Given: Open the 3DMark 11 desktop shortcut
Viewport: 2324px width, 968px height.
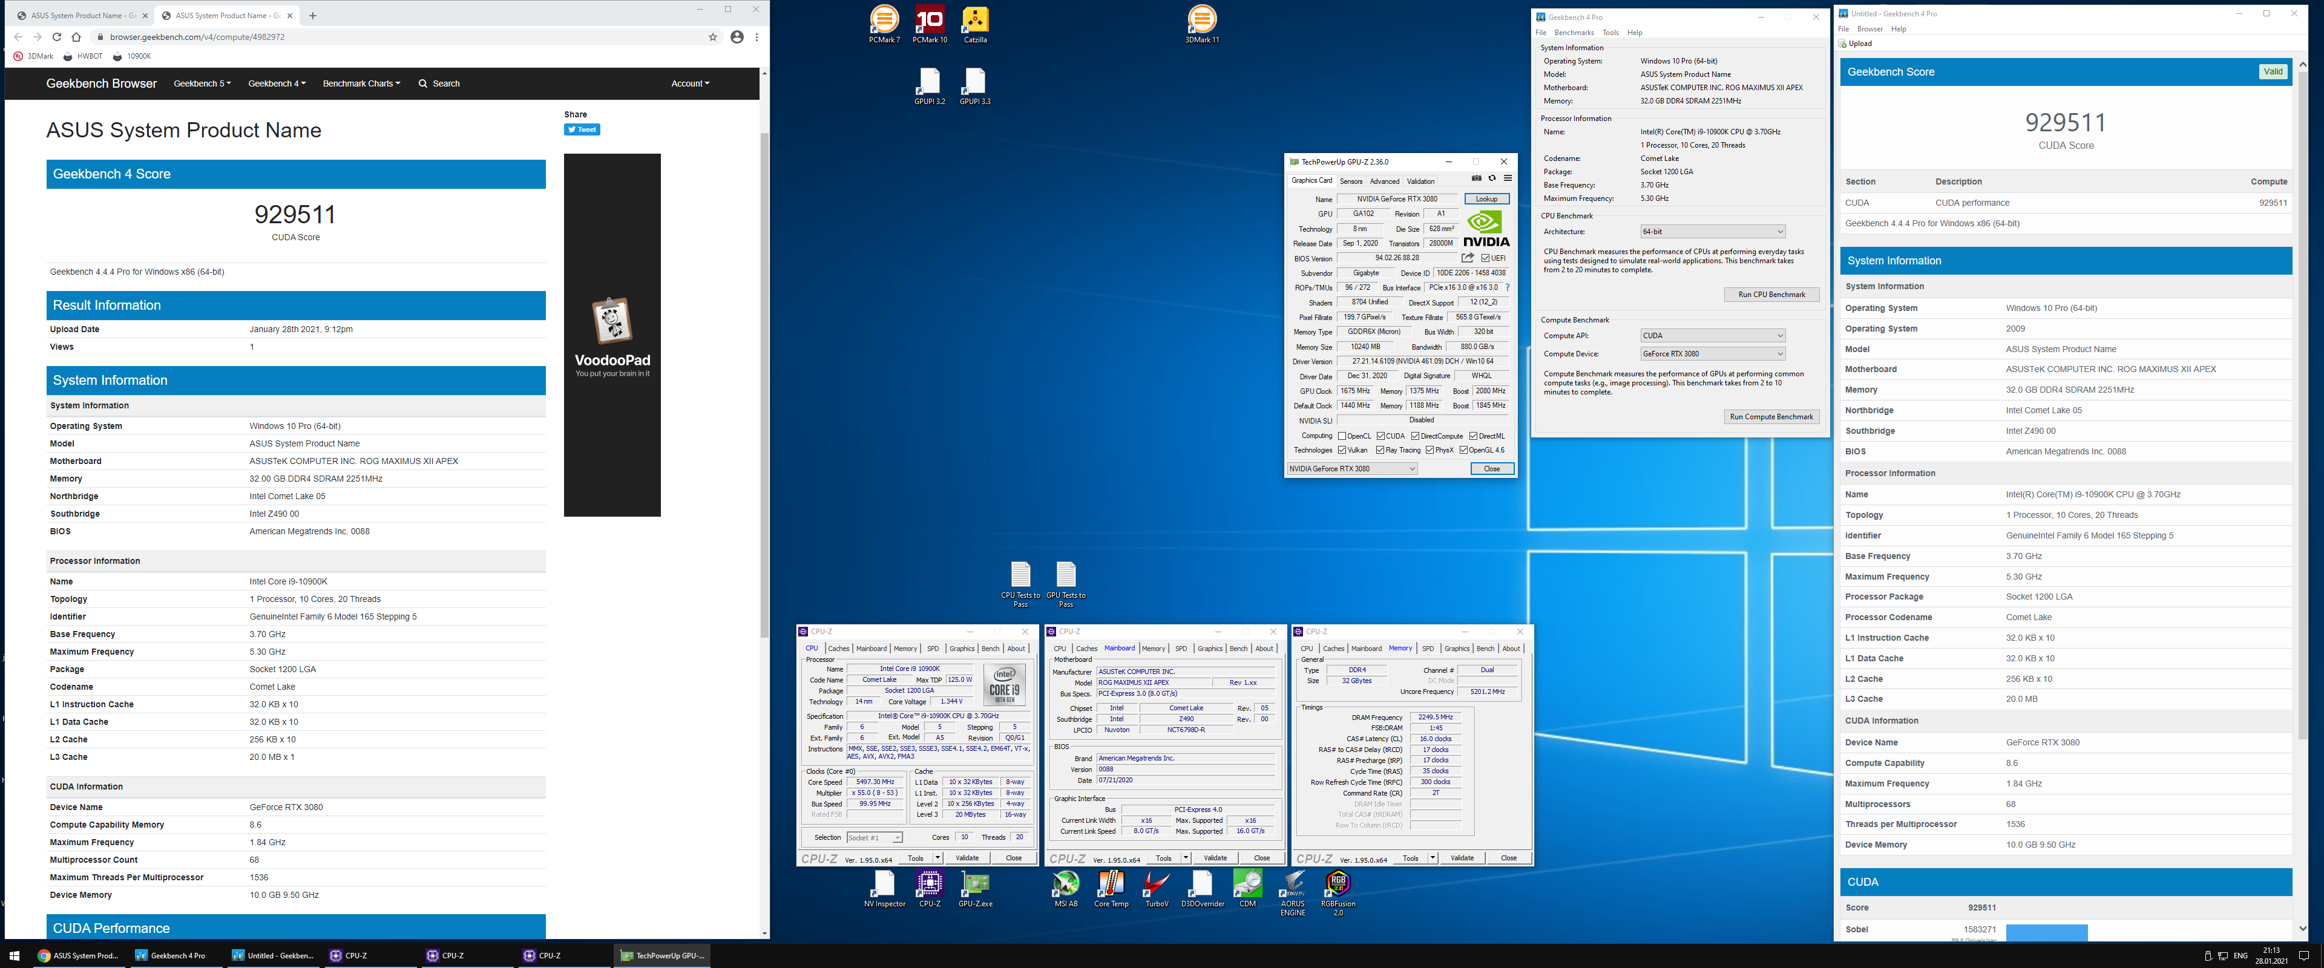Looking at the screenshot, I should 1202,24.
